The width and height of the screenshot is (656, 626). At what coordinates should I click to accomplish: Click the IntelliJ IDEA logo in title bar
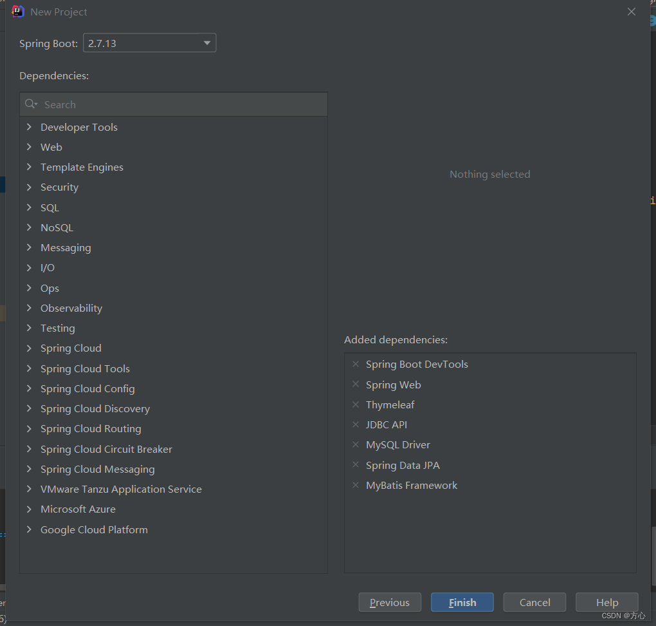coord(17,12)
